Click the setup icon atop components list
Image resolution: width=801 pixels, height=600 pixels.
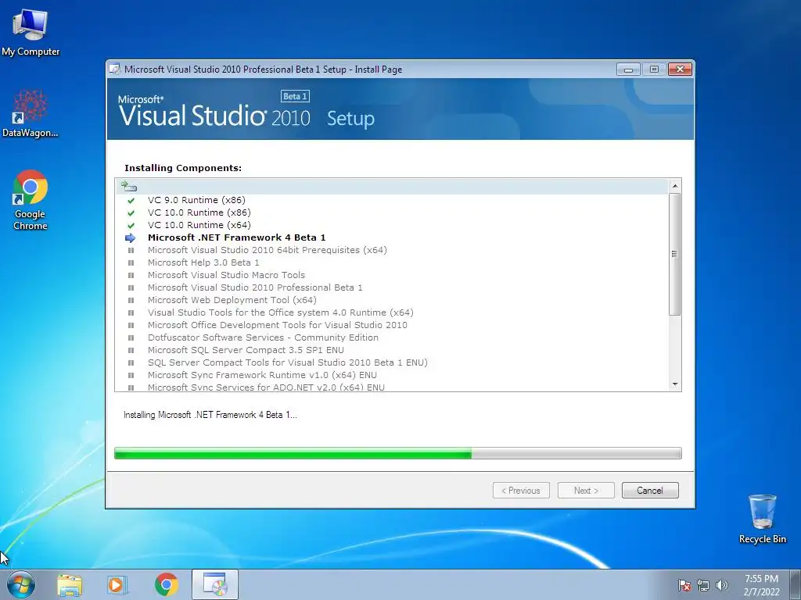click(129, 186)
